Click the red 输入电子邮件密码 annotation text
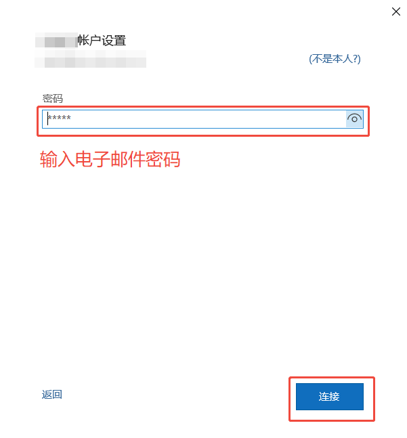The width and height of the screenshot is (407, 438). (110, 159)
